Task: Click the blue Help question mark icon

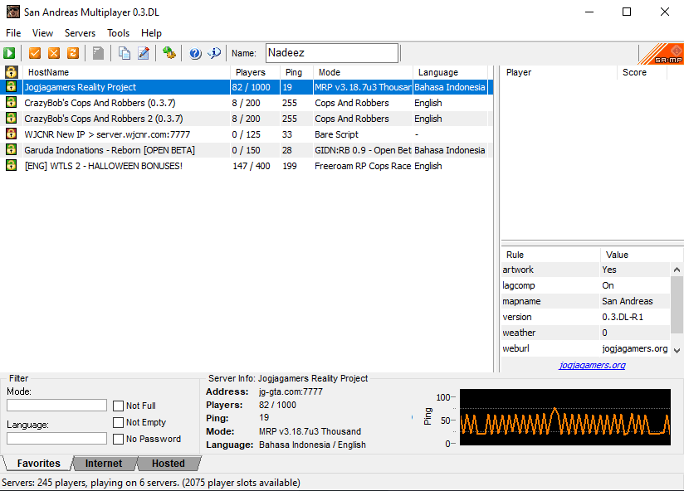Action: click(195, 53)
